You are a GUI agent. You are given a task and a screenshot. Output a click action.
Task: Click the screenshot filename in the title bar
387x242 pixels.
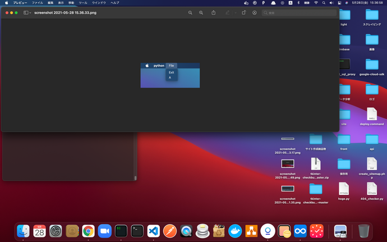point(66,12)
